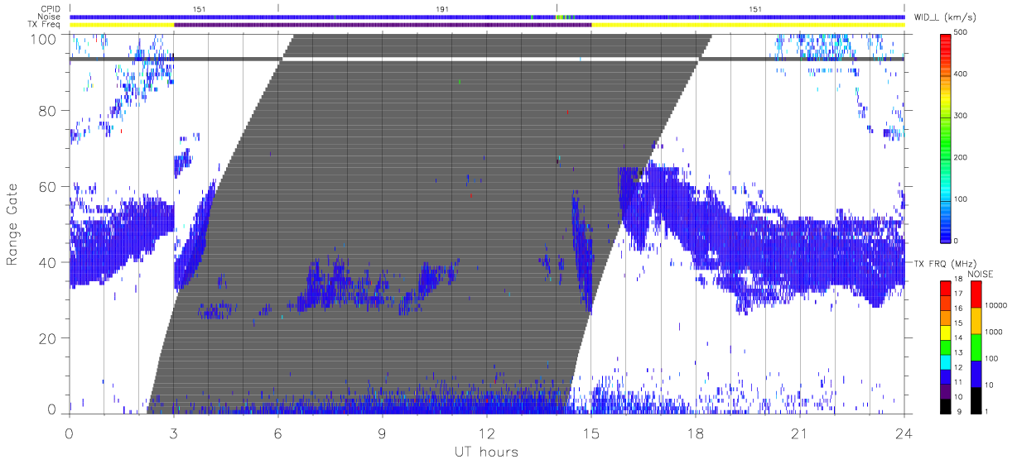
Task: Click the 40 tick on Range Gate axis
Action: (x=46, y=262)
